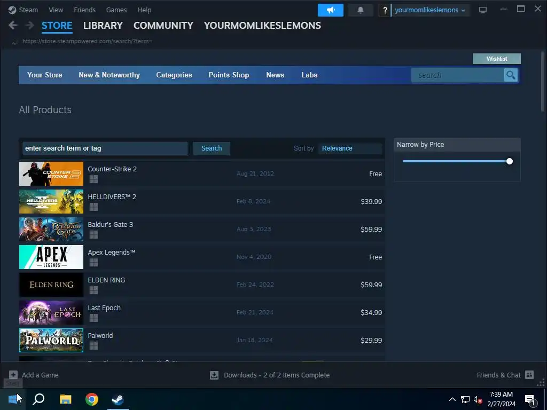The image size is (547, 410).
Task: Open the muted volume tray icon
Action: [x=478, y=399]
